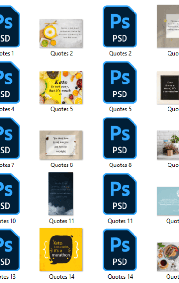The image size is (179, 283).
Task: Click the Quotes 14 yellow marathon thumbnail
Action: click(61, 249)
